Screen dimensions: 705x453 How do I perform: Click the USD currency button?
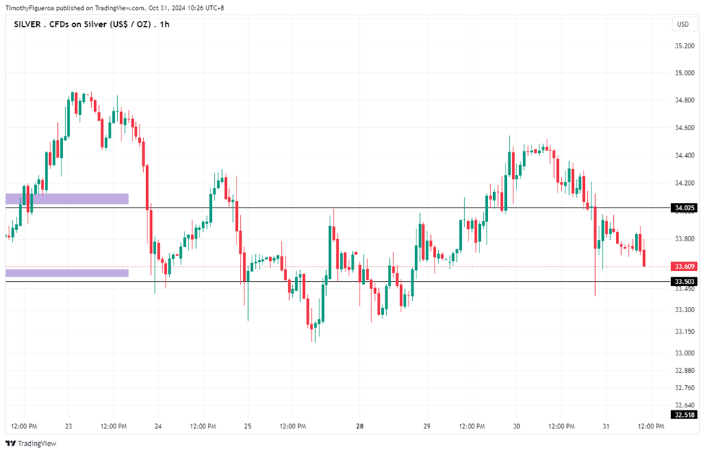tap(683, 25)
